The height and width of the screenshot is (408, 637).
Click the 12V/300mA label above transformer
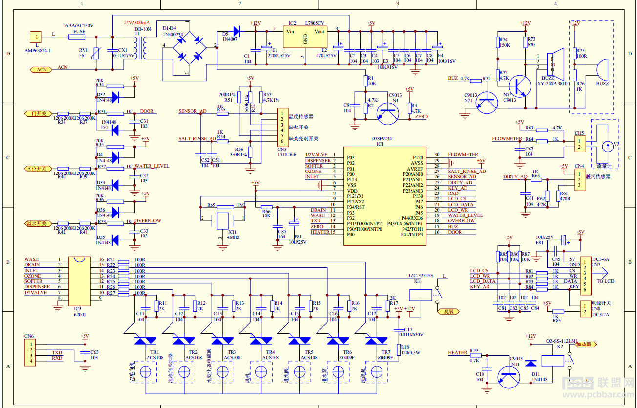(x=137, y=23)
